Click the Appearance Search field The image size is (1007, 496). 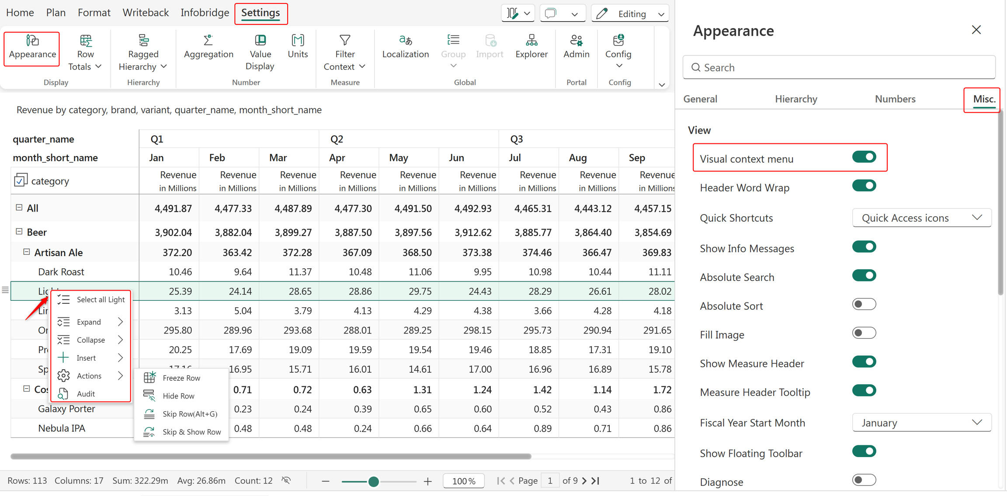point(839,67)
